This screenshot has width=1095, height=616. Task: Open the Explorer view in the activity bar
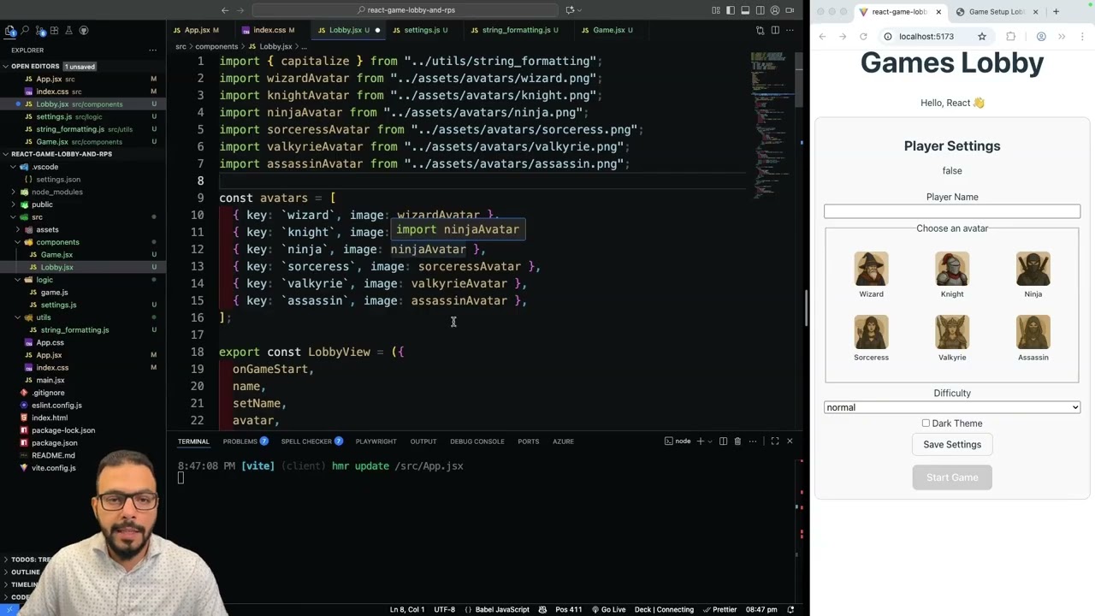tap(10, 30)
